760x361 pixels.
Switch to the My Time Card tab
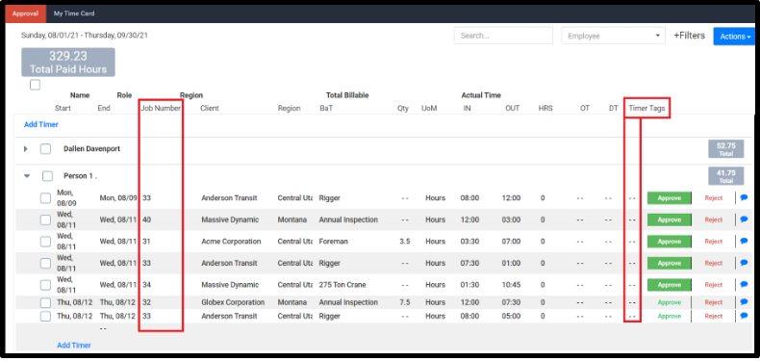(x=74, y=13)
